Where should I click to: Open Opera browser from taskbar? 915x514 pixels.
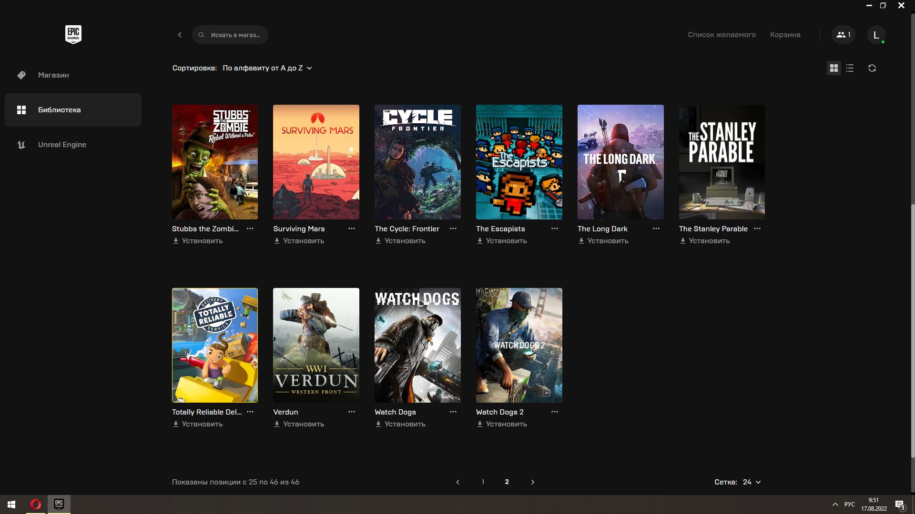(36, 504)
